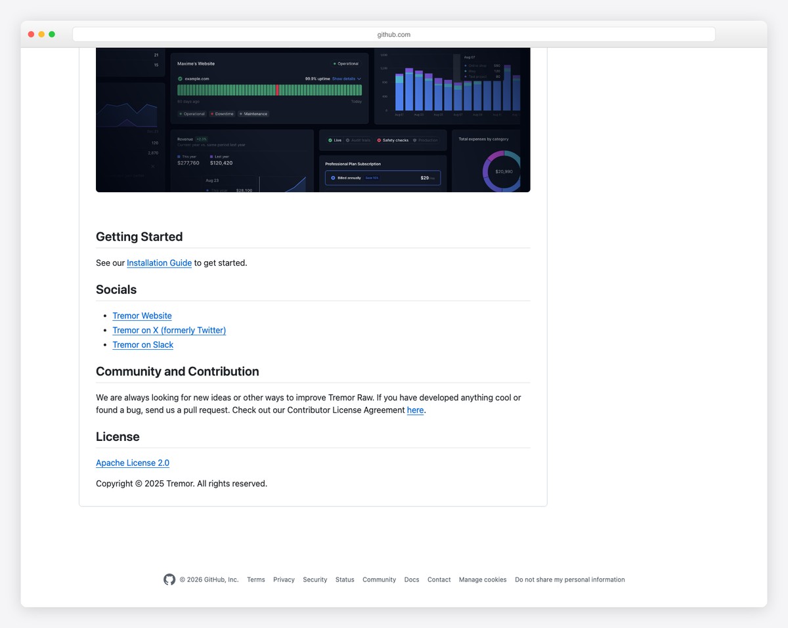Open the Installation Guide link

[159, 262]
